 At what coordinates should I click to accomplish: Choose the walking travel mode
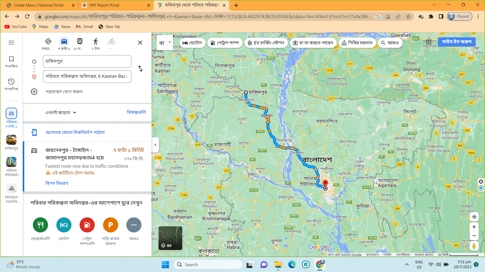click(x=95, y=41)
